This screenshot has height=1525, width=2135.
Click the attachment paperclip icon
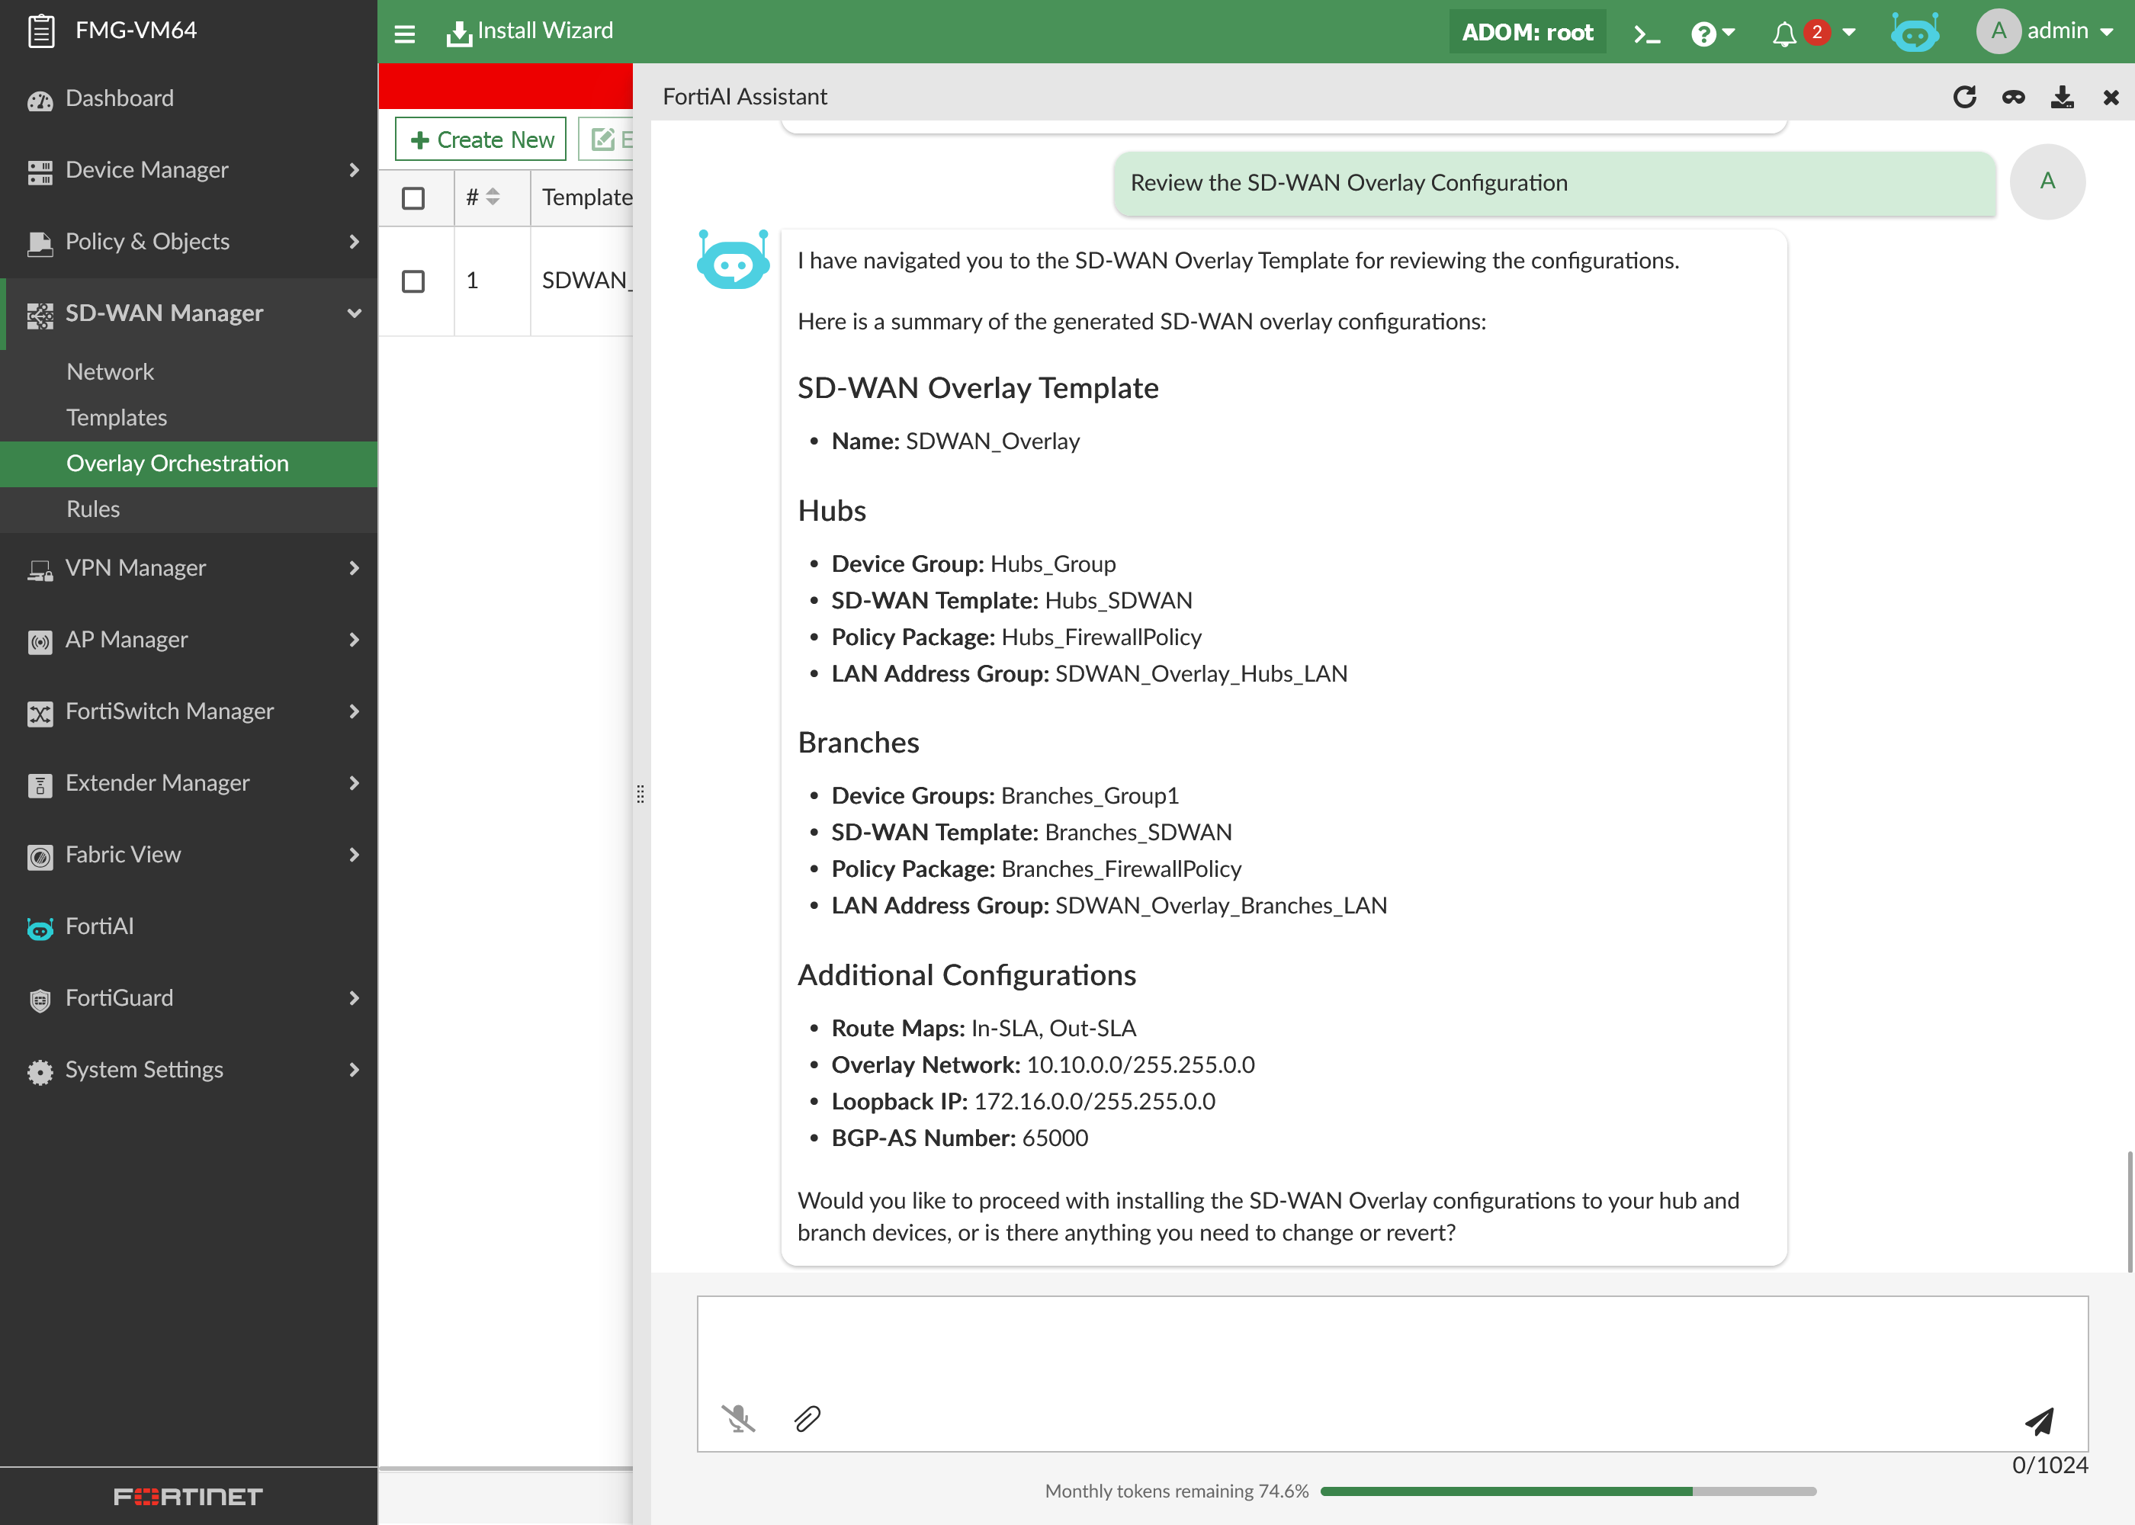point(807,1418)
